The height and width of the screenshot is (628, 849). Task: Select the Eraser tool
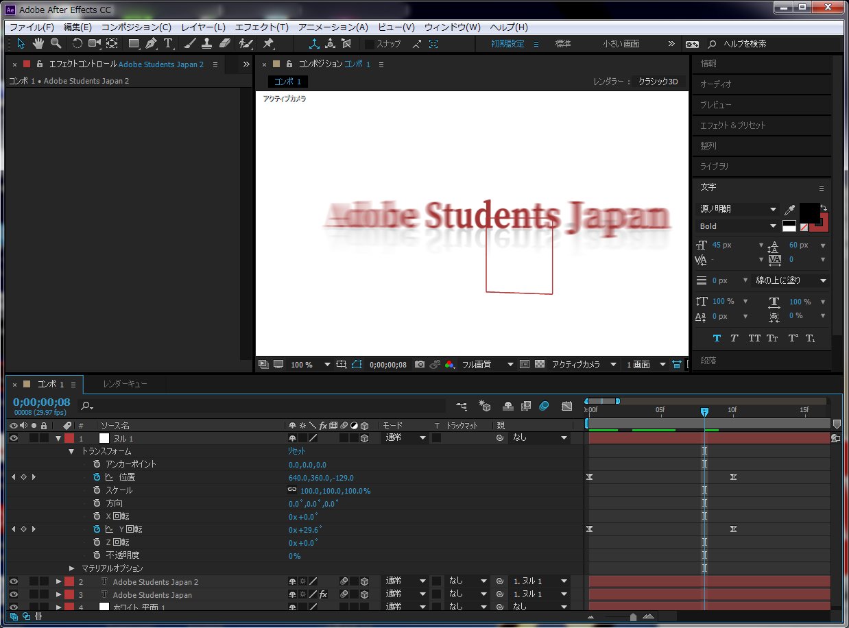[x=225, y=43]
